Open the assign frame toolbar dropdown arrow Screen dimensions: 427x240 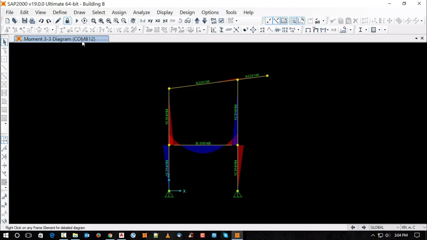139,30
